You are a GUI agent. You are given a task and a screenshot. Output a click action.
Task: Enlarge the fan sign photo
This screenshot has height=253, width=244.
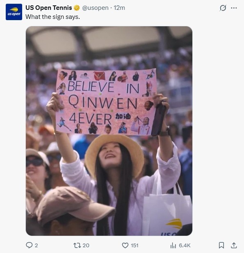pos(109,131)
